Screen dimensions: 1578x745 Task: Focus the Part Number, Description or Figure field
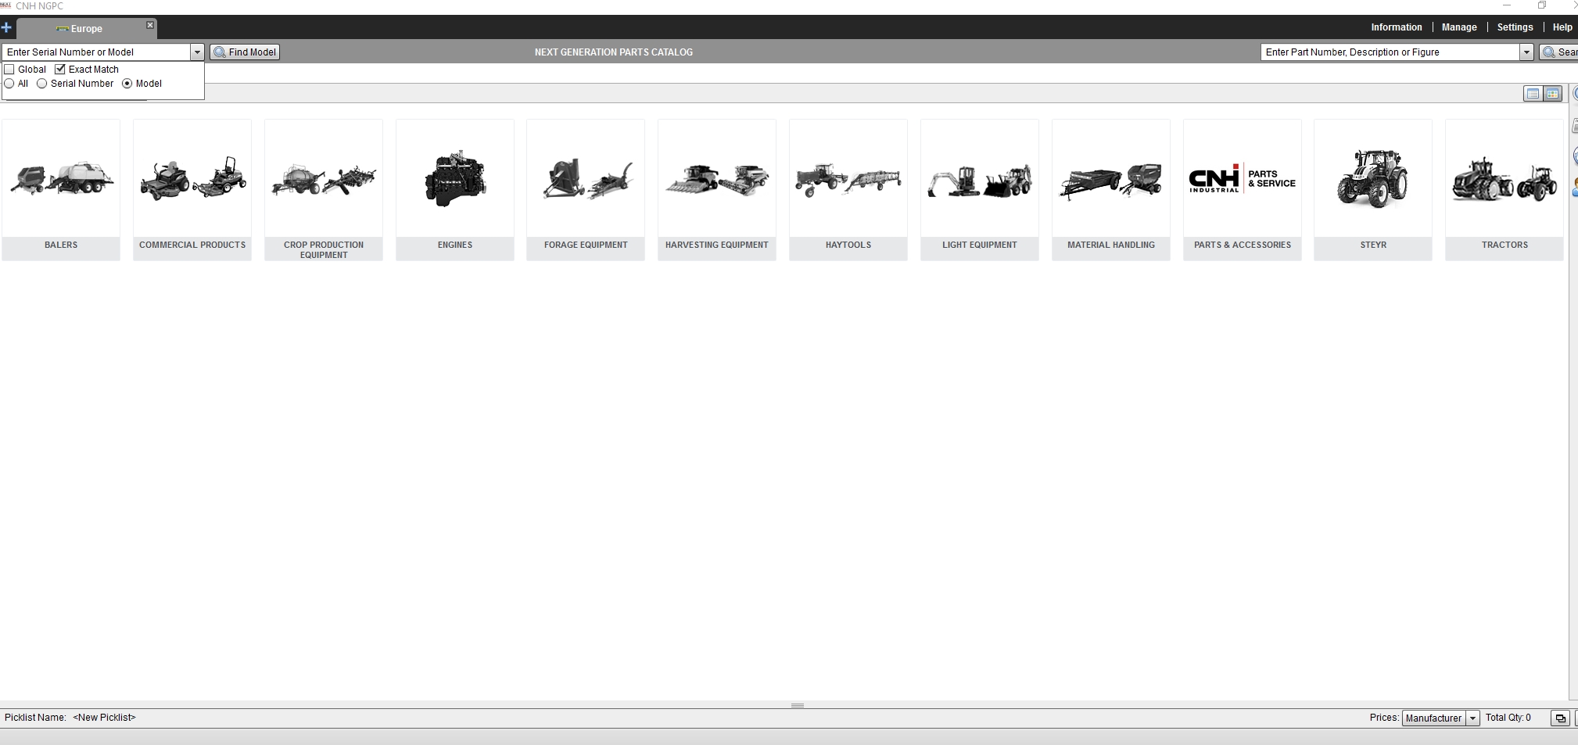pyautogui.click(x=1390, y=52)
